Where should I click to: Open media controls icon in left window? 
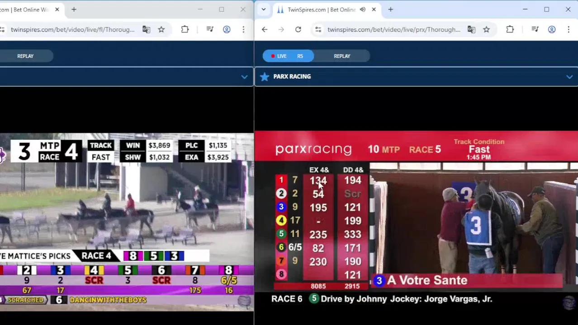tap(210, 29)
